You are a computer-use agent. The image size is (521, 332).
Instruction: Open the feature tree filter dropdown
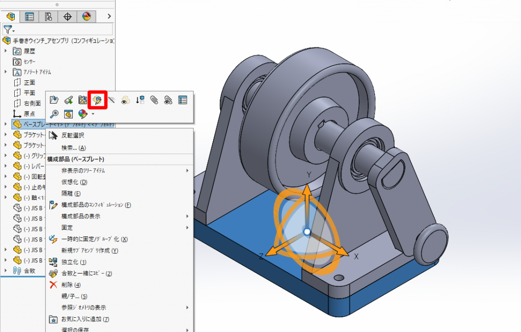tap(9, 30)
